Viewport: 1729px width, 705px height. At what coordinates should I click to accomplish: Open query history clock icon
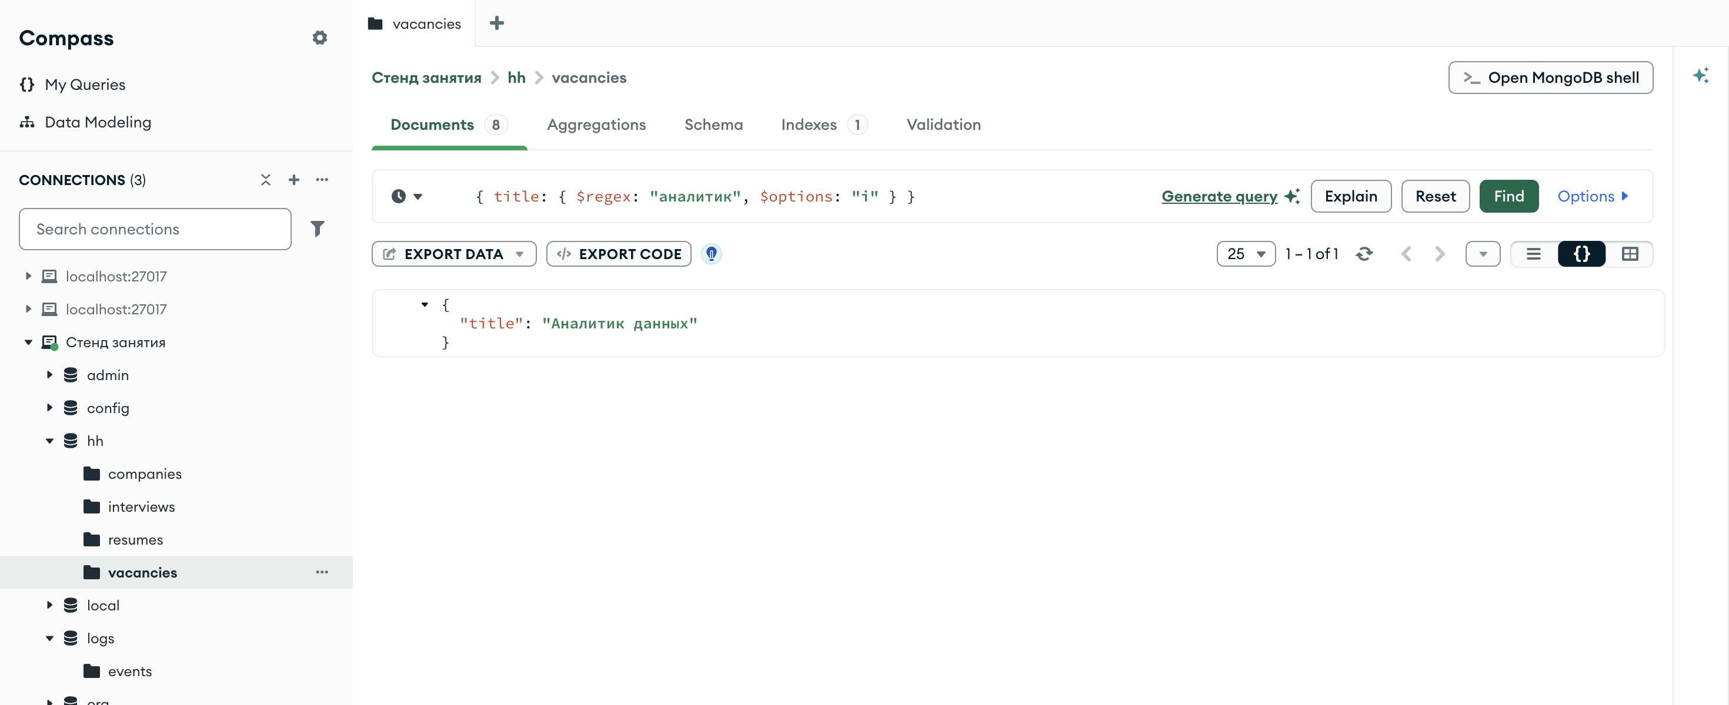point(407,197)
